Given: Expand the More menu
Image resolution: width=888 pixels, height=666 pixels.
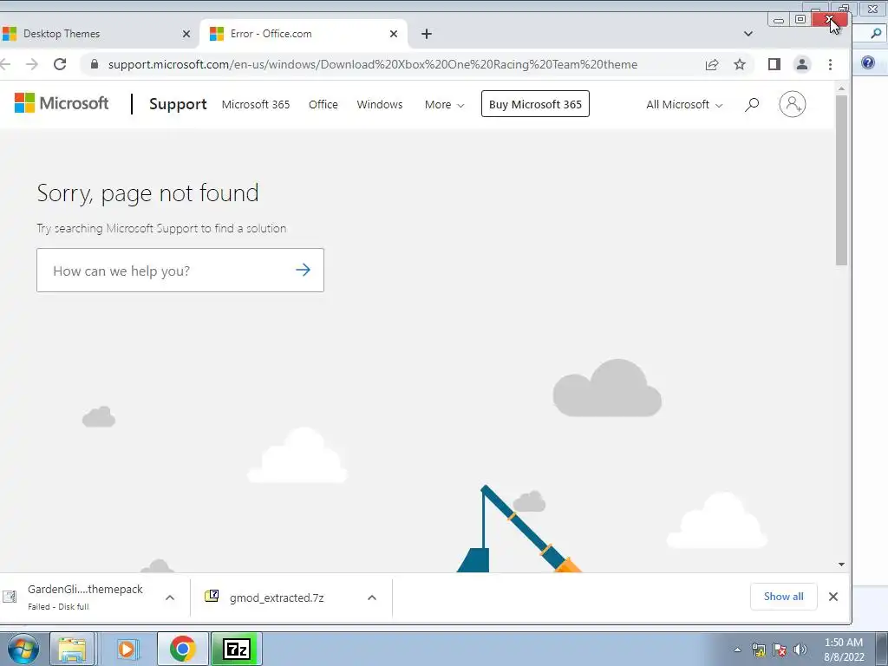Looking at the screenshot, I should coord(444,104).
